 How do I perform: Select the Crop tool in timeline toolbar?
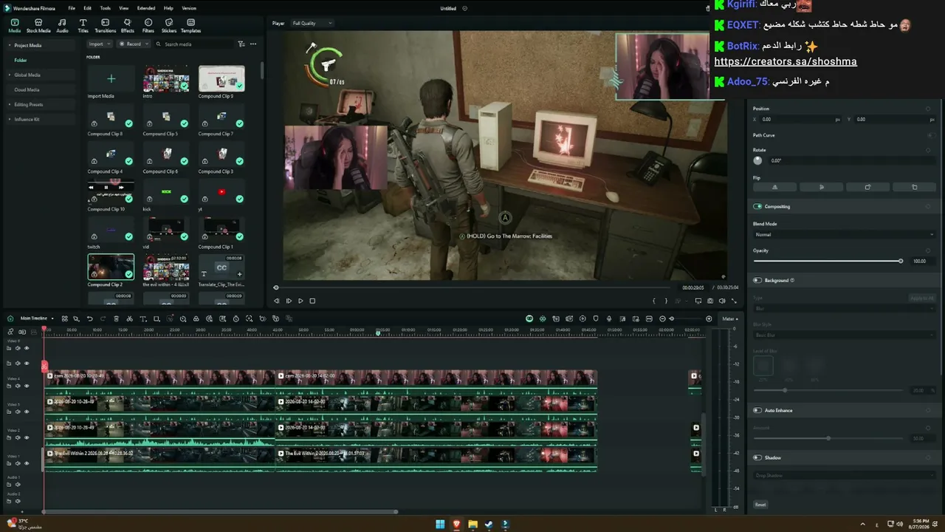point(156,318)
